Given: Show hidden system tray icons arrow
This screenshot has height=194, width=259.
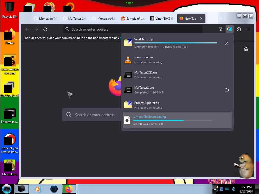Looking at the screenshot, I should tap(215, 189).
